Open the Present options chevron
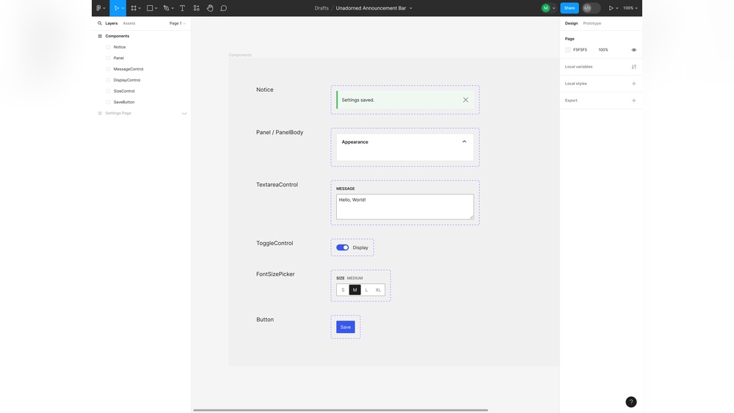 point(617,8)
